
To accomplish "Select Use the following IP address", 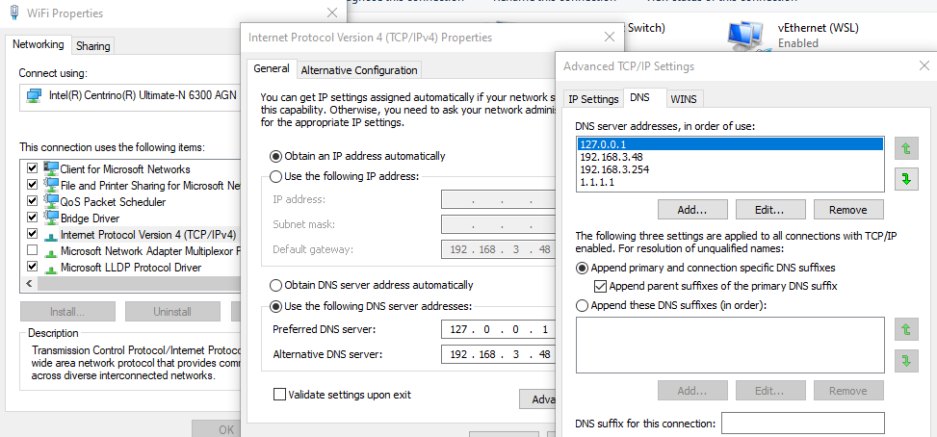I will [x=275, y=177].
